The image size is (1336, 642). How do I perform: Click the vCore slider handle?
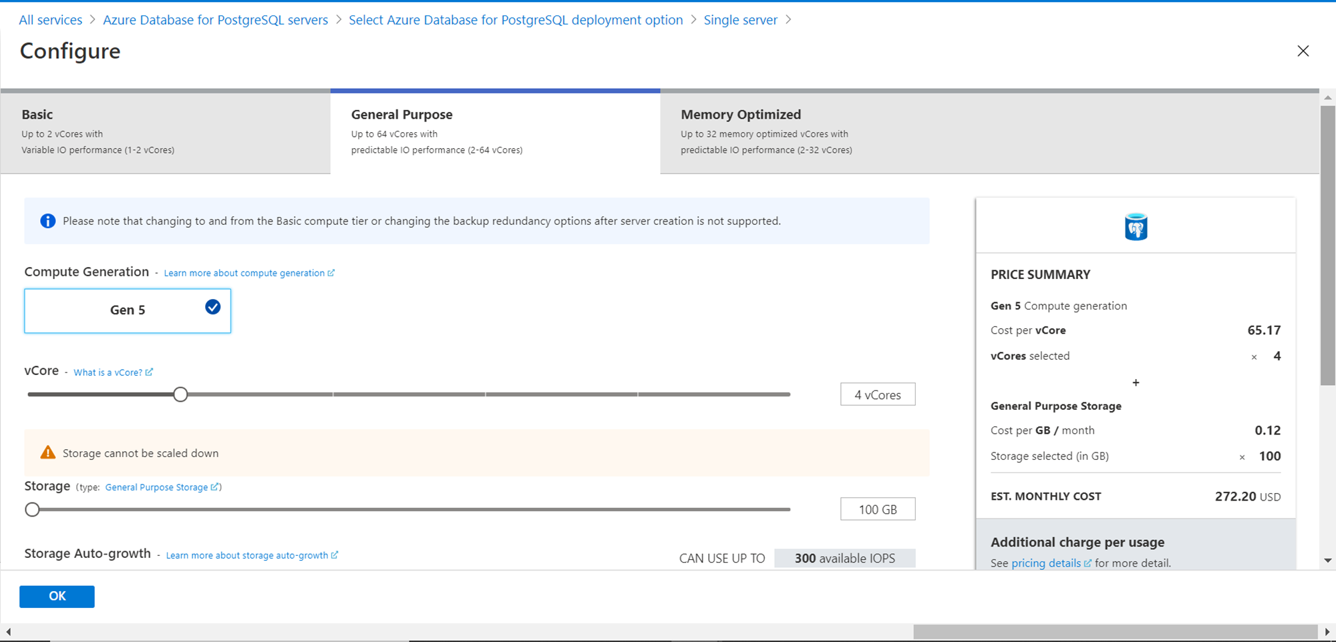[x=180, y=394]
